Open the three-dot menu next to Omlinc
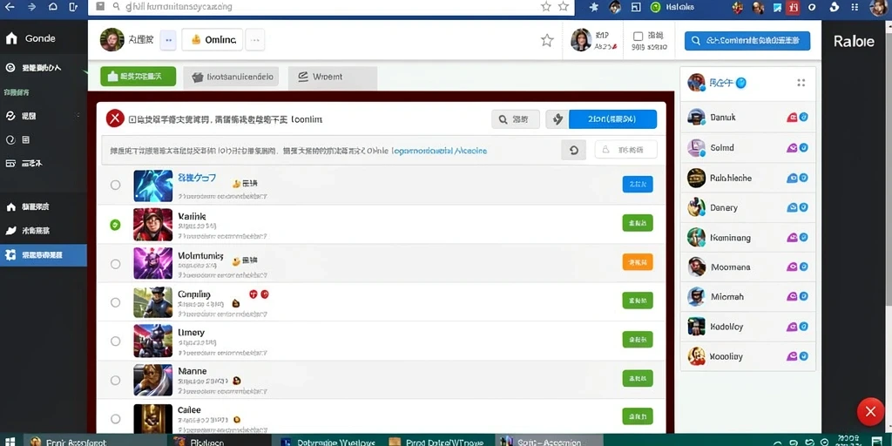The image size is (892, 446). point(255,40)
